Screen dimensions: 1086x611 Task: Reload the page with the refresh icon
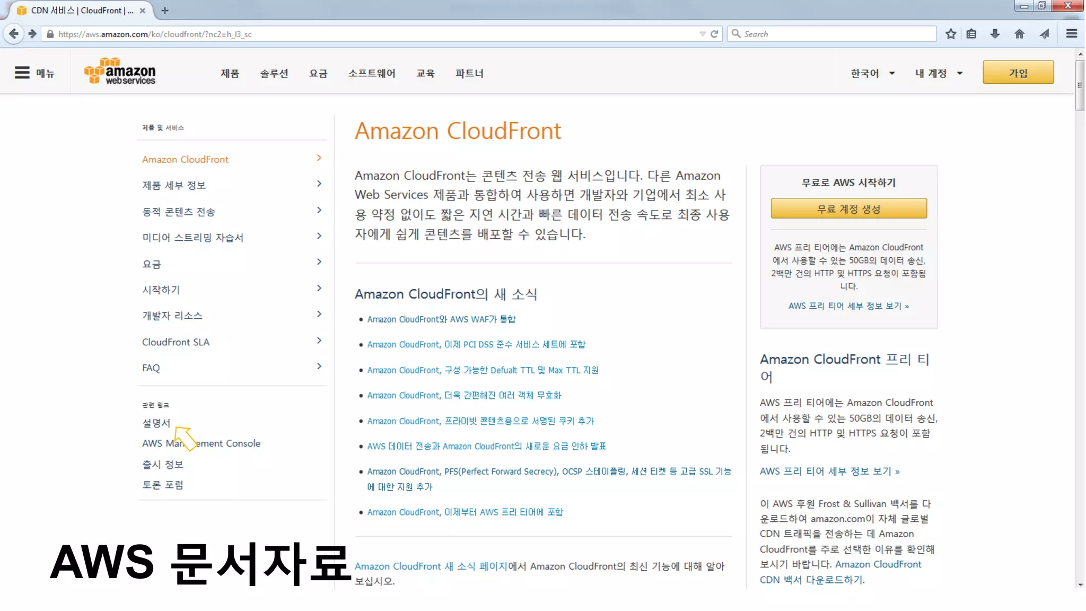[714, 34]
